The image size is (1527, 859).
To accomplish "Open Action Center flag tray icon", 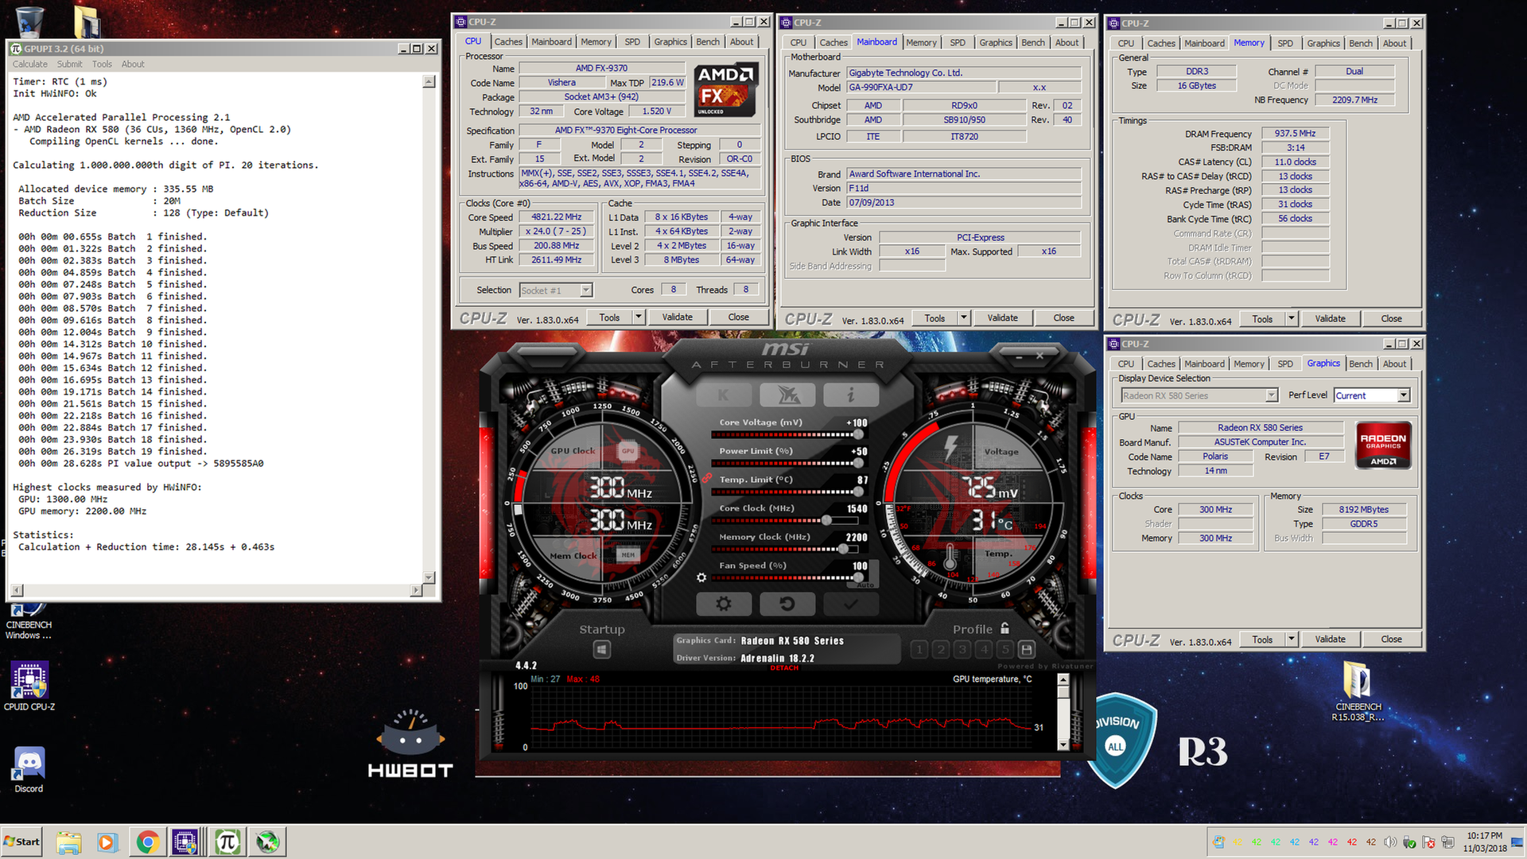I will 1428,842.
